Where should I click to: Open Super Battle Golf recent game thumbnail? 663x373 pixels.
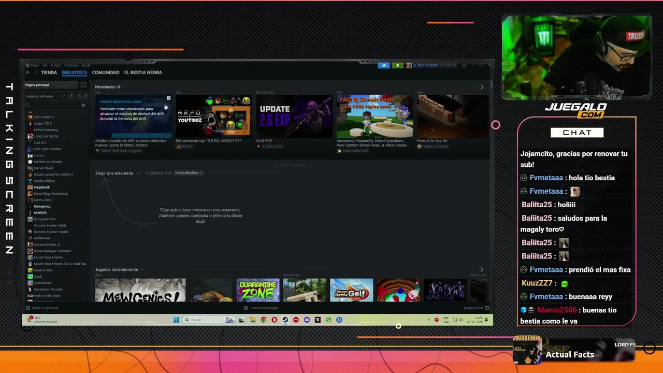click(x=352, y=290)
